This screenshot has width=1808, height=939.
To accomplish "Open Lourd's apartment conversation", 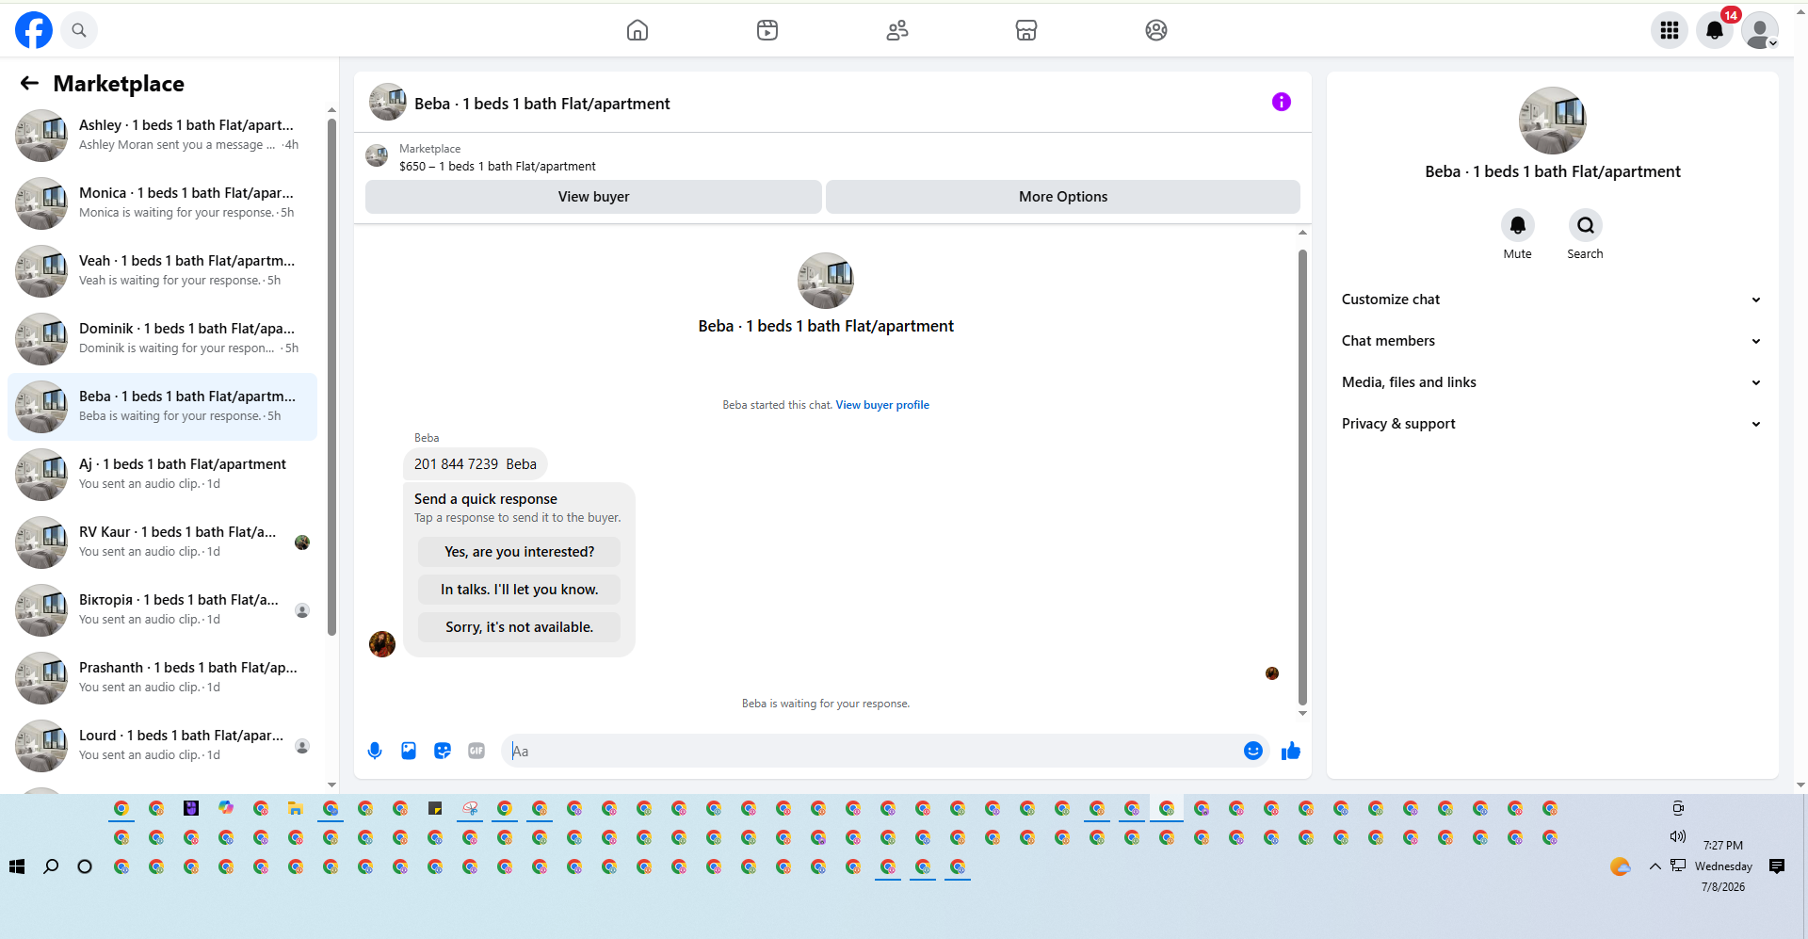I will (x=162, y=746).
